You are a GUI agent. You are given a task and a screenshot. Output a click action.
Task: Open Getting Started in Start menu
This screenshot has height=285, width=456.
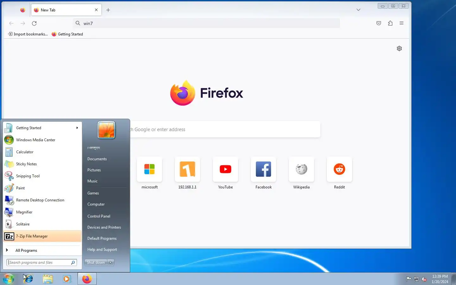pos(42,128)
